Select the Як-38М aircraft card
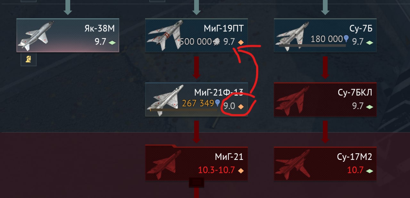The image size is (410, 198). [68, 35]
